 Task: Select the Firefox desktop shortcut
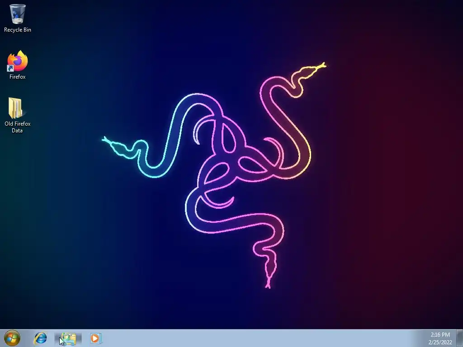tap(18, 65)
